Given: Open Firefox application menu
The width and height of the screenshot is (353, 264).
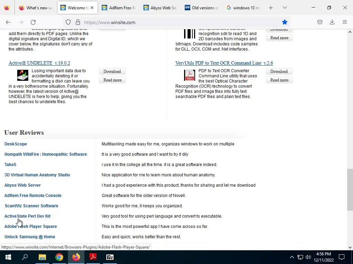Looking at the screenshot, I should [x=345, y=22].
